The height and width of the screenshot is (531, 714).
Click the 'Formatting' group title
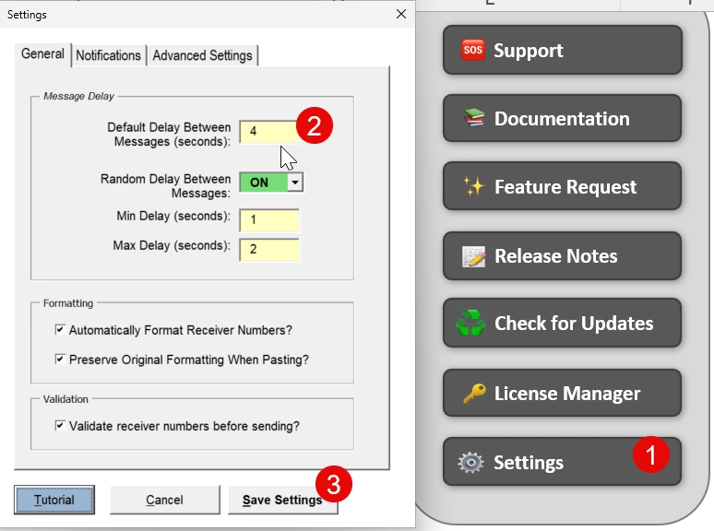tap(68, 303)
